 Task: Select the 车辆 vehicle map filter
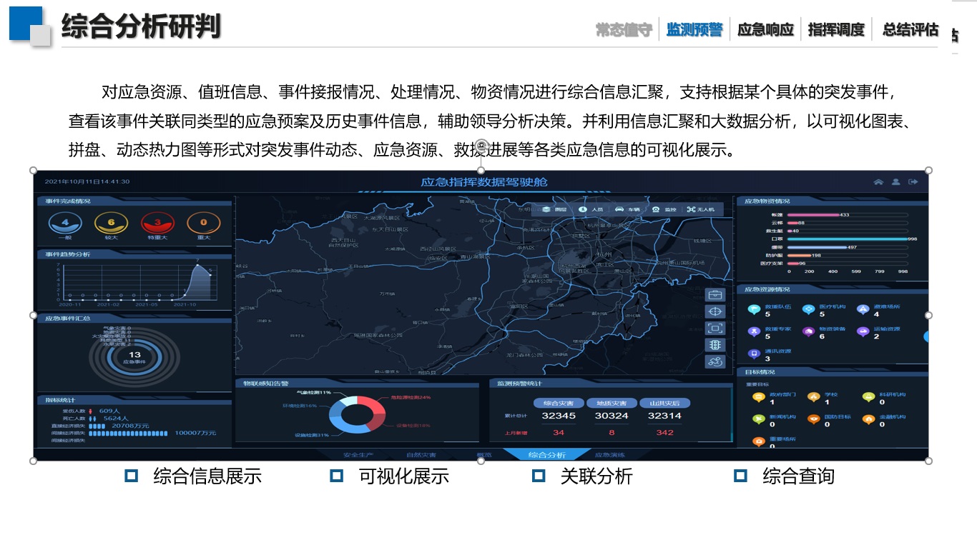pyautogui.click(x=628, y=210)
